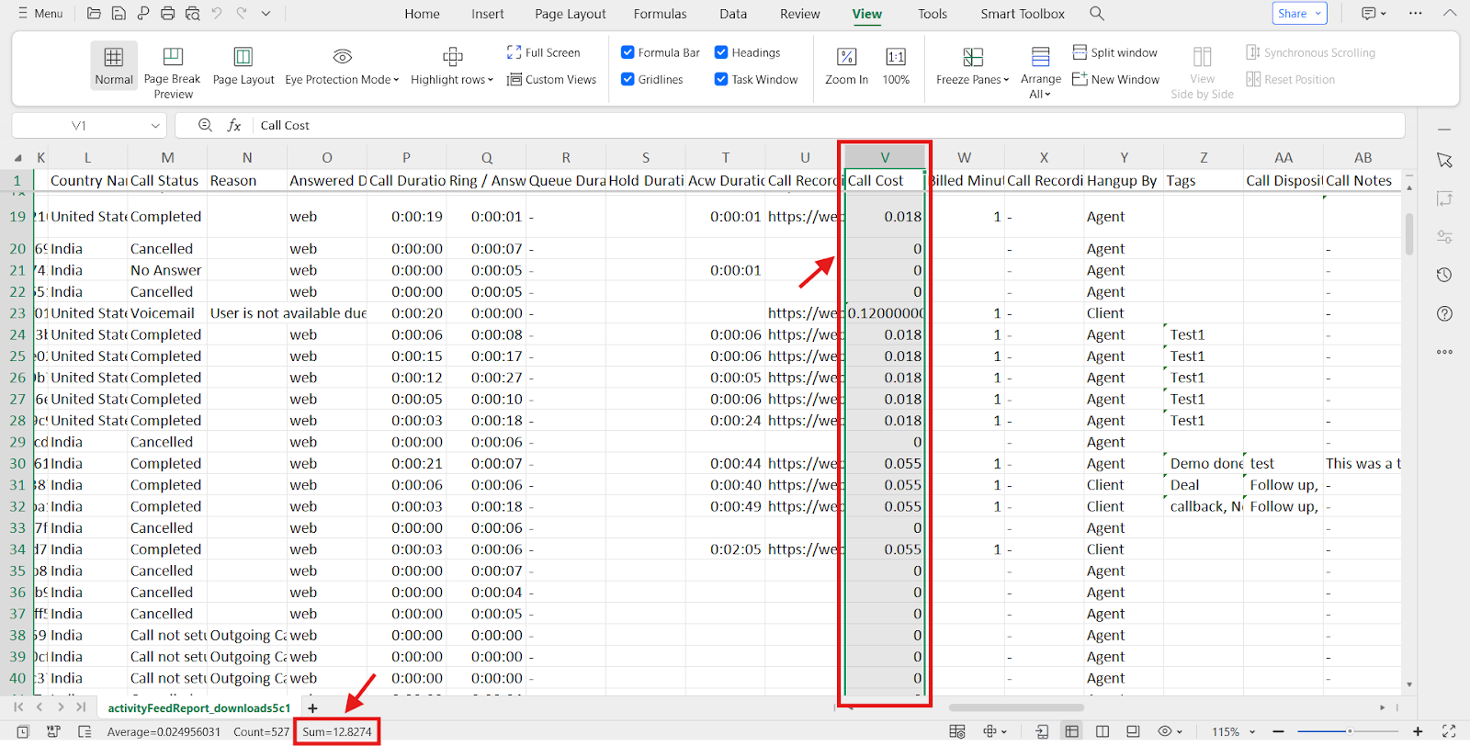Add a new sheet with plus button

[x=312, y=708]
